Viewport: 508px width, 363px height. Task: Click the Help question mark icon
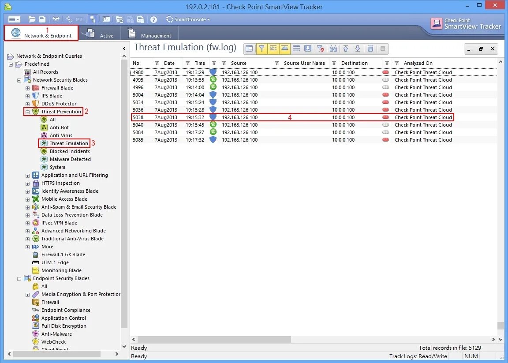153,20
